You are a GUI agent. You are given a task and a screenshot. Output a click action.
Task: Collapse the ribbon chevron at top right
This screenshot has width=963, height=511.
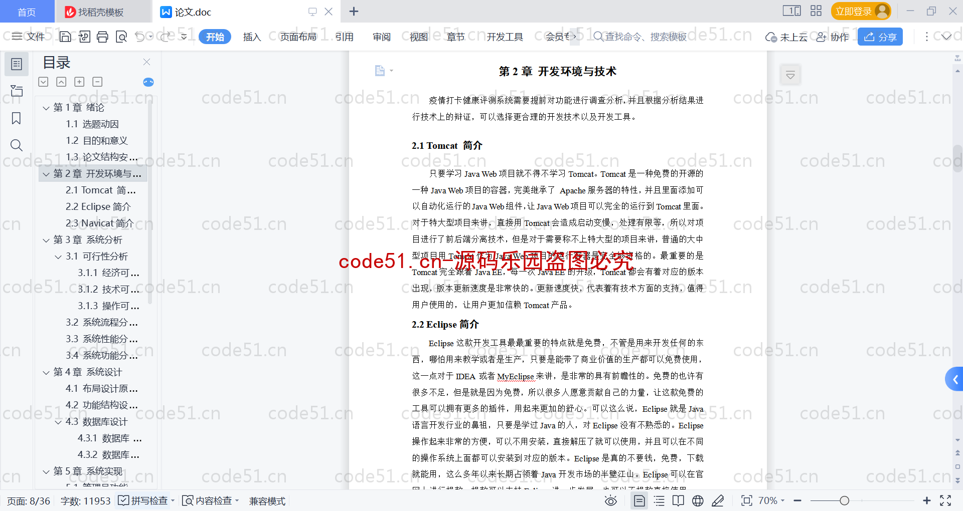946,37
